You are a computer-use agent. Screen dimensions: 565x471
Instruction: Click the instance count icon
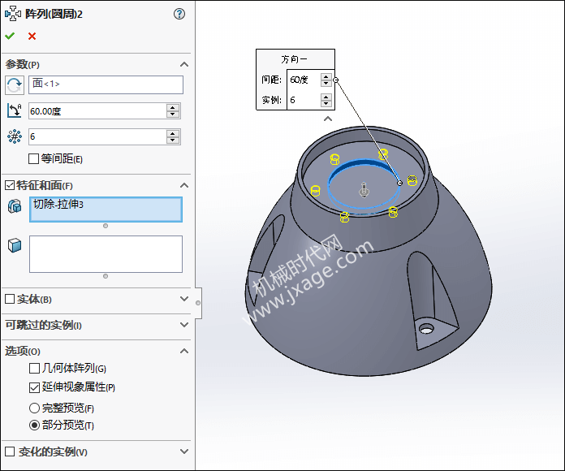[15, 136]
